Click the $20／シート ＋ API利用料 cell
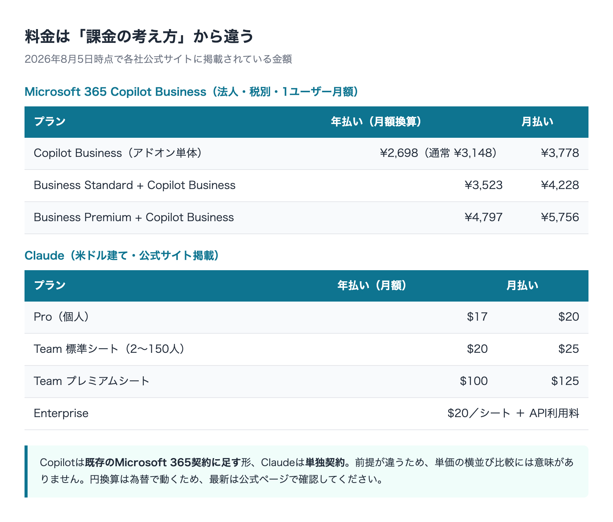Image resolution: width=613 pixels, height=522 pixels. [x=513, y=413]
